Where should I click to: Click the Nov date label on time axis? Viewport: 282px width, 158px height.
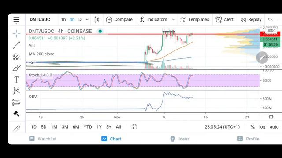pyautogui.click(x=117, y=117)
